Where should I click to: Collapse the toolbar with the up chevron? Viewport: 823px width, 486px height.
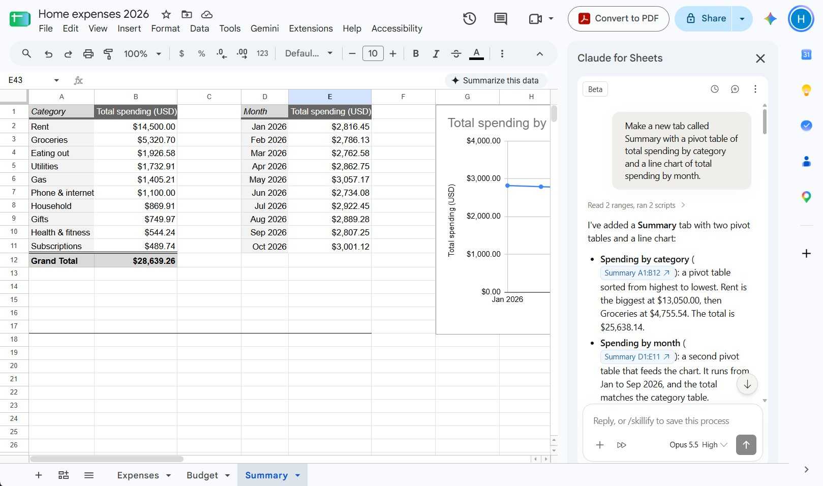point(540,53)
